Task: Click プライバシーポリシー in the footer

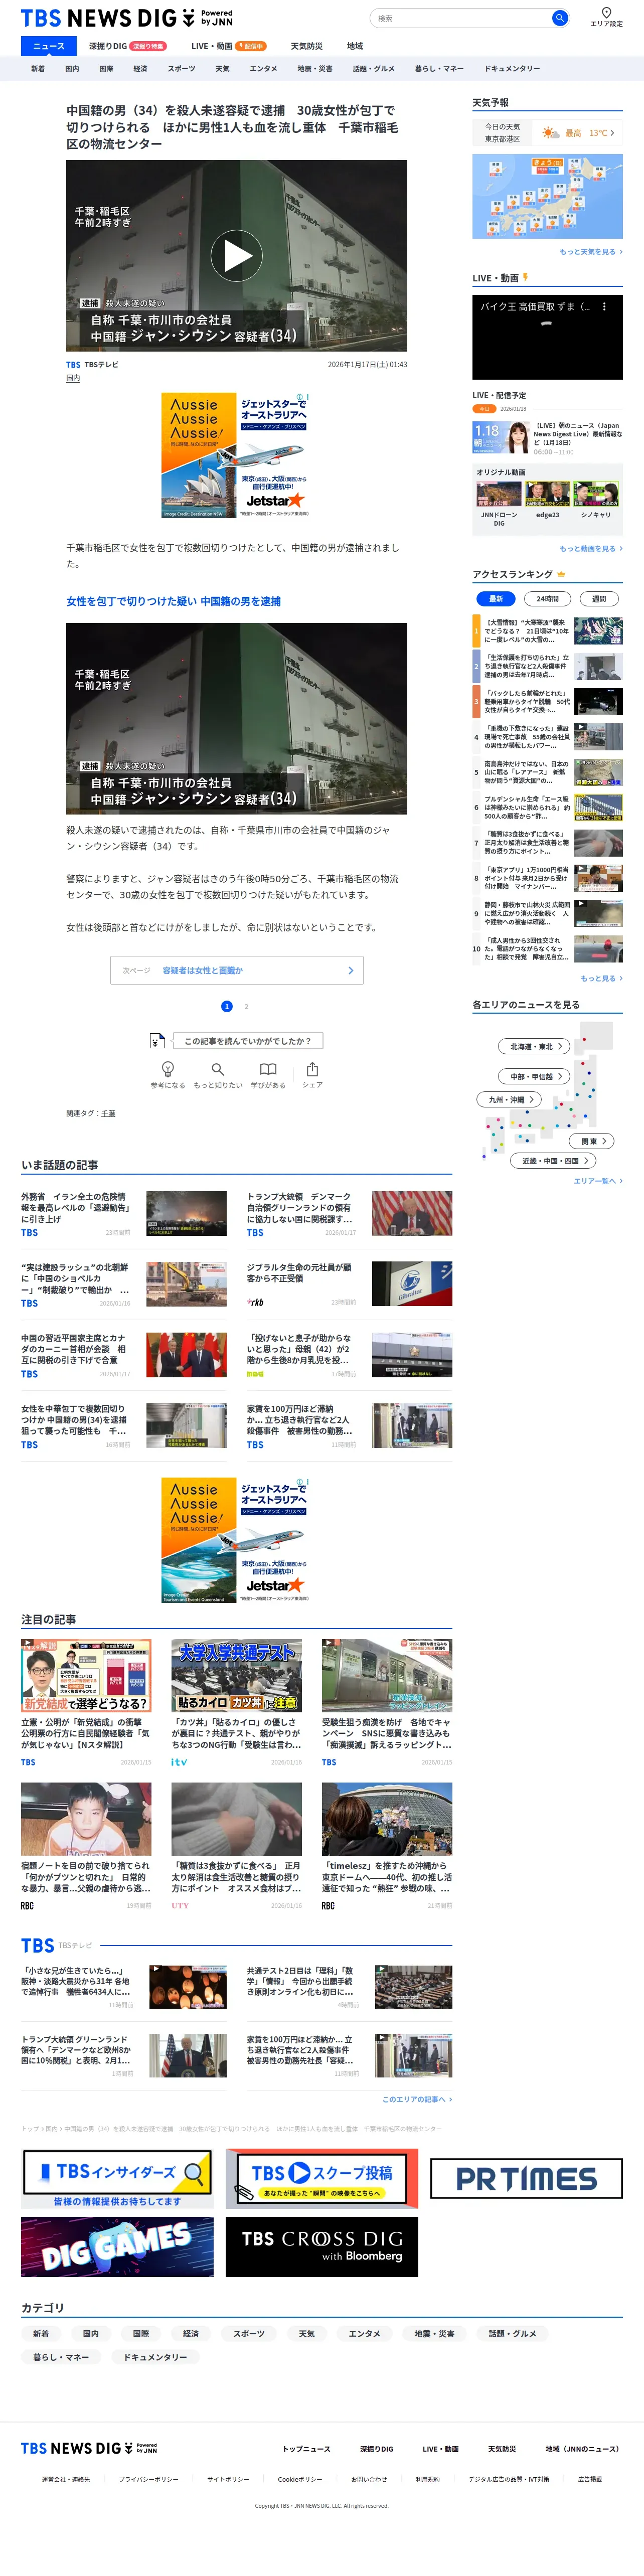Action: [148, 2479]
